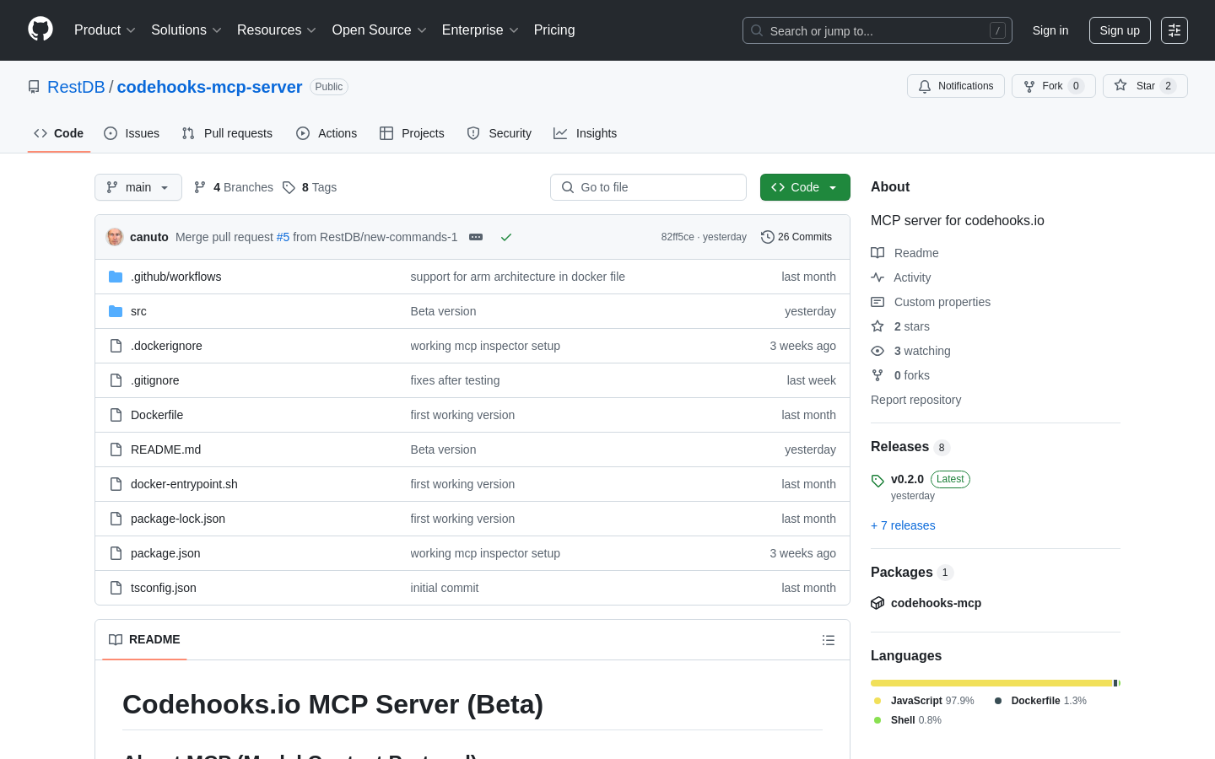Open the .github/workflows folder
The height and width of the screenshot is (759, 1215).
pyautogui.click(x=176, y=277)
